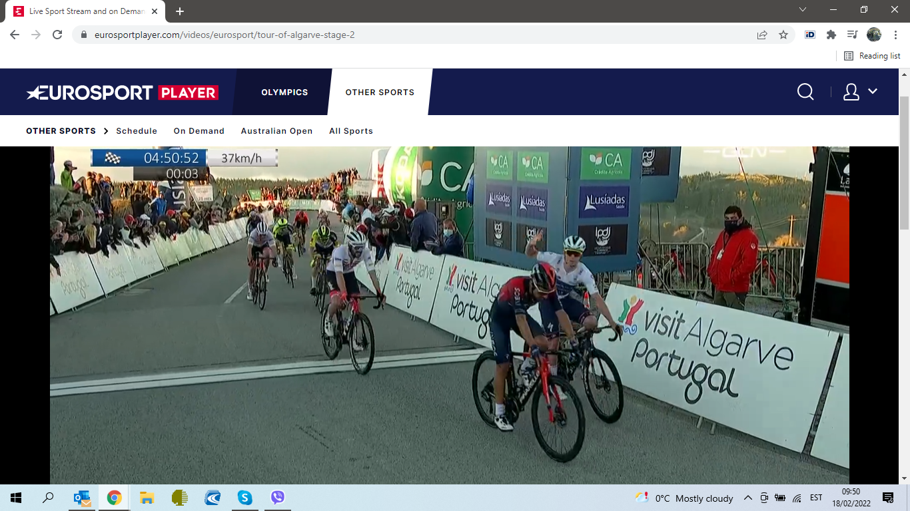The width and height of the screenshot is (910, 511).
Task: Switch to the Olympics tab
Action: 284,92
